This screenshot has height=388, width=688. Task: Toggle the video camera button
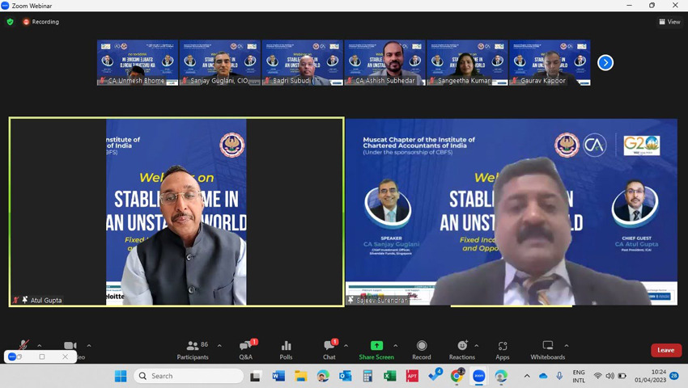tap(70, 346)
